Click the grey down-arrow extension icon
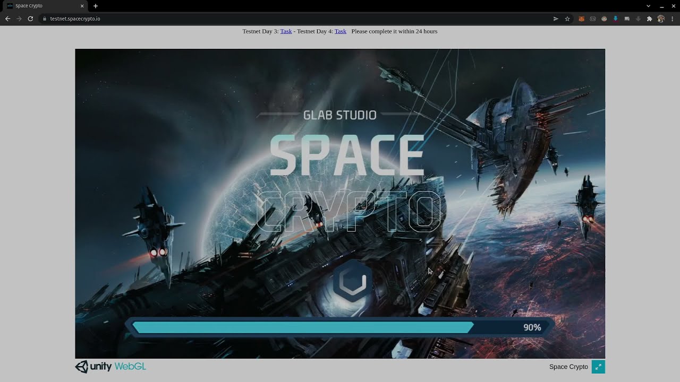This screenshot has width=680, height=382. click(638, 19)
